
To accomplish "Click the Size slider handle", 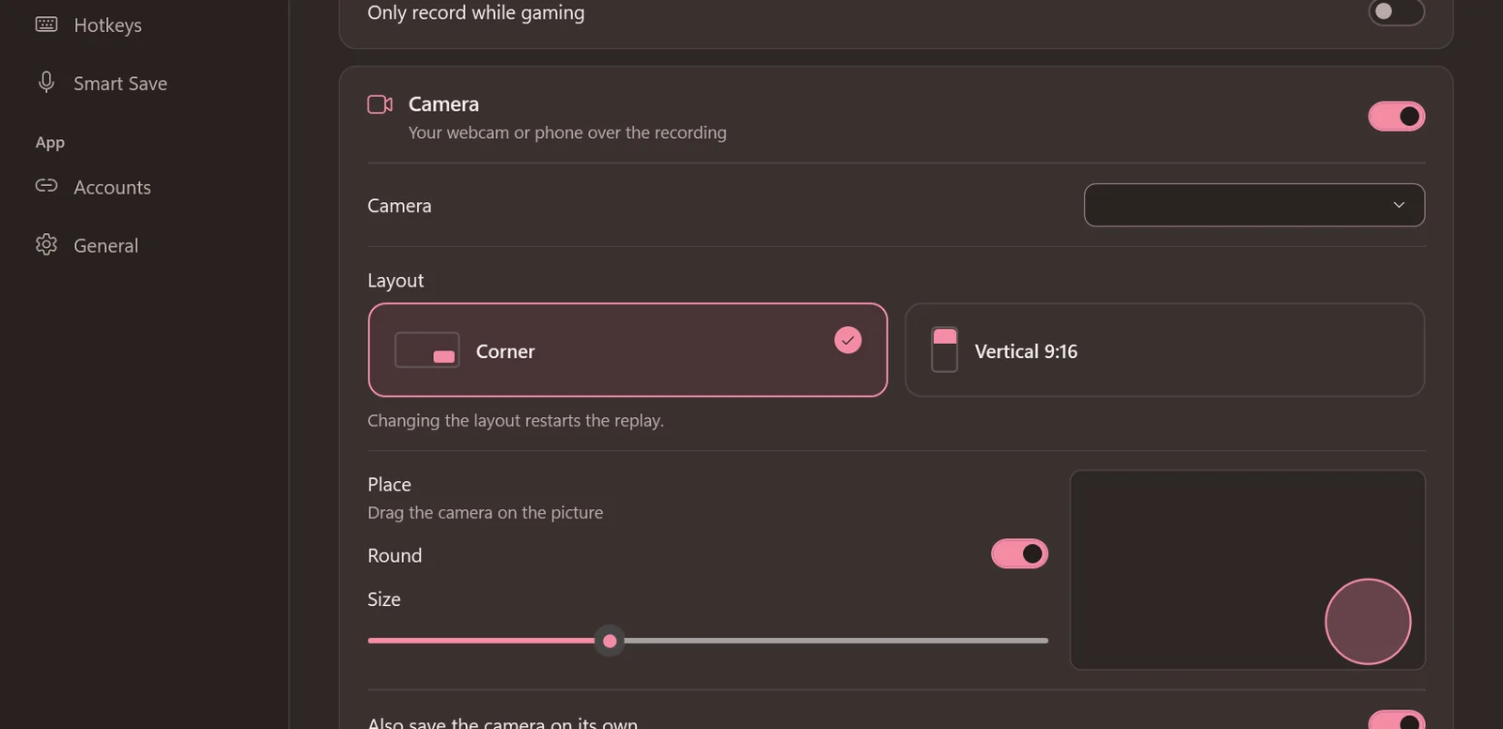I will click(610, 641).
